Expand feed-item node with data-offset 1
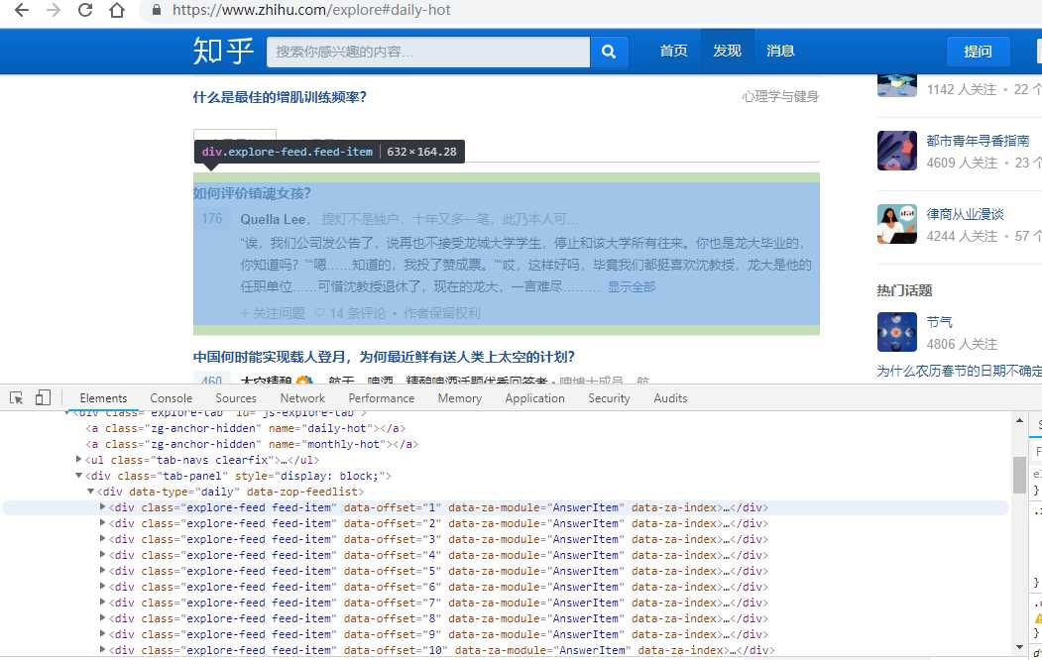Screen dimensions: 1042x660 pos(103,506)
